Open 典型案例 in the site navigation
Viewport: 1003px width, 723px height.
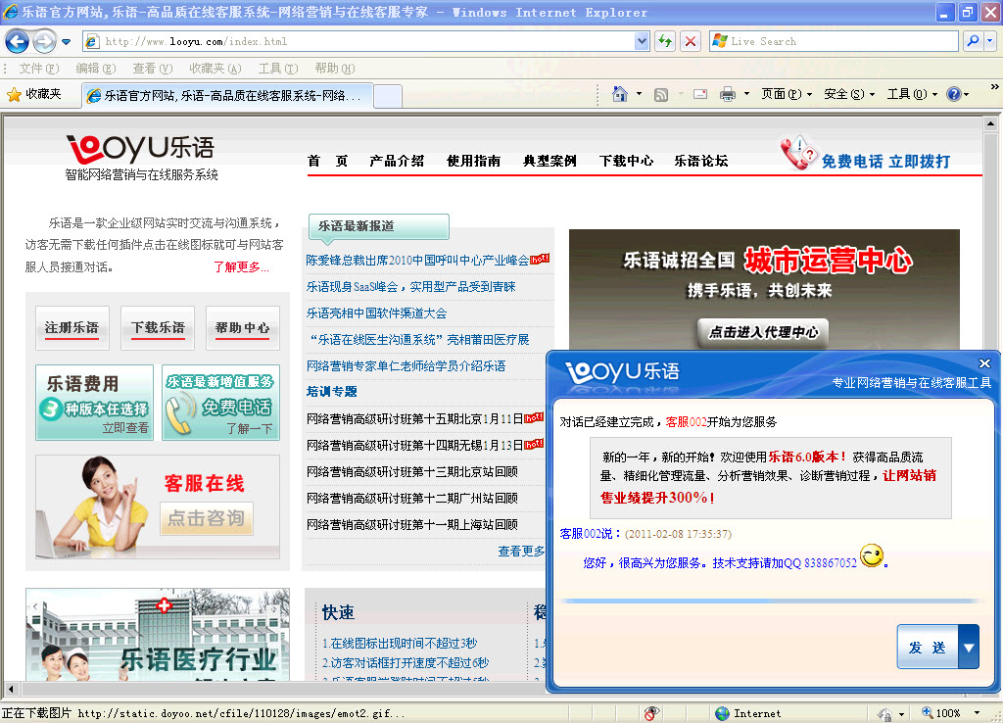549,161
